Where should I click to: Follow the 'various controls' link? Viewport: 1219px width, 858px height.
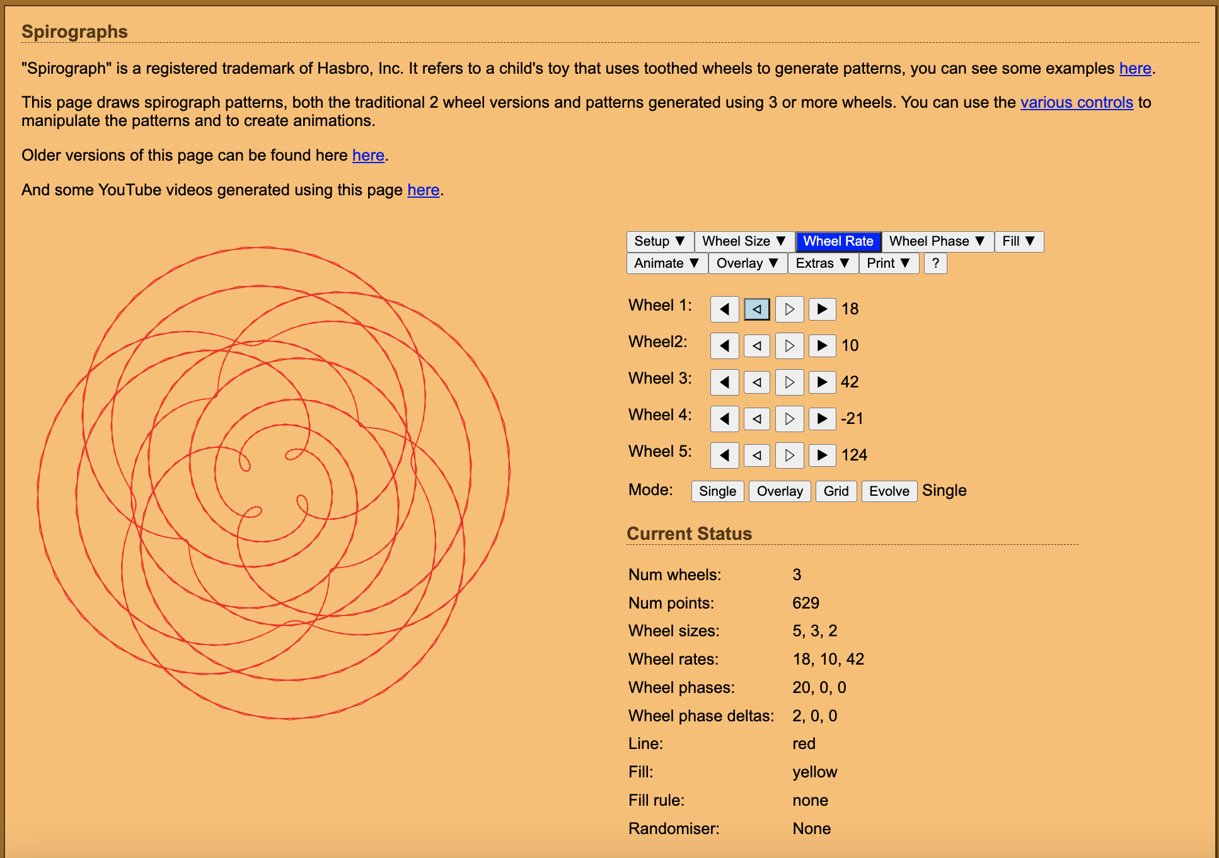point(1076,103)
